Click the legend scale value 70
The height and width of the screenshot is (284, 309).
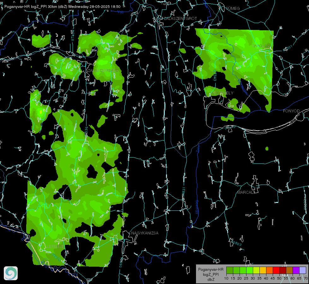(x=306, y=278)
